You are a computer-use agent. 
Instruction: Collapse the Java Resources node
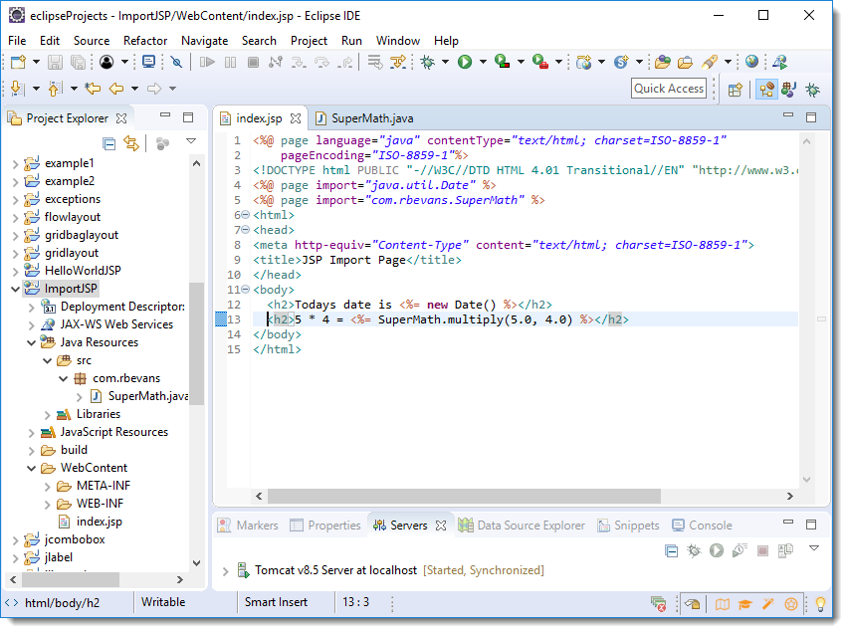click(x=32, y=343)
